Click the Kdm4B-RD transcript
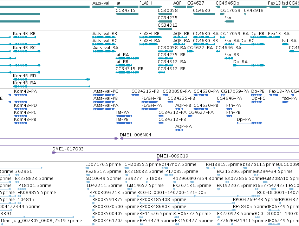299x226 pixels. [52, 79]
